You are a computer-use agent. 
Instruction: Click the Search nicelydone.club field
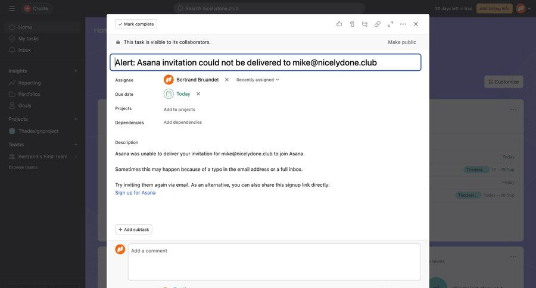(x=269, y=8)
